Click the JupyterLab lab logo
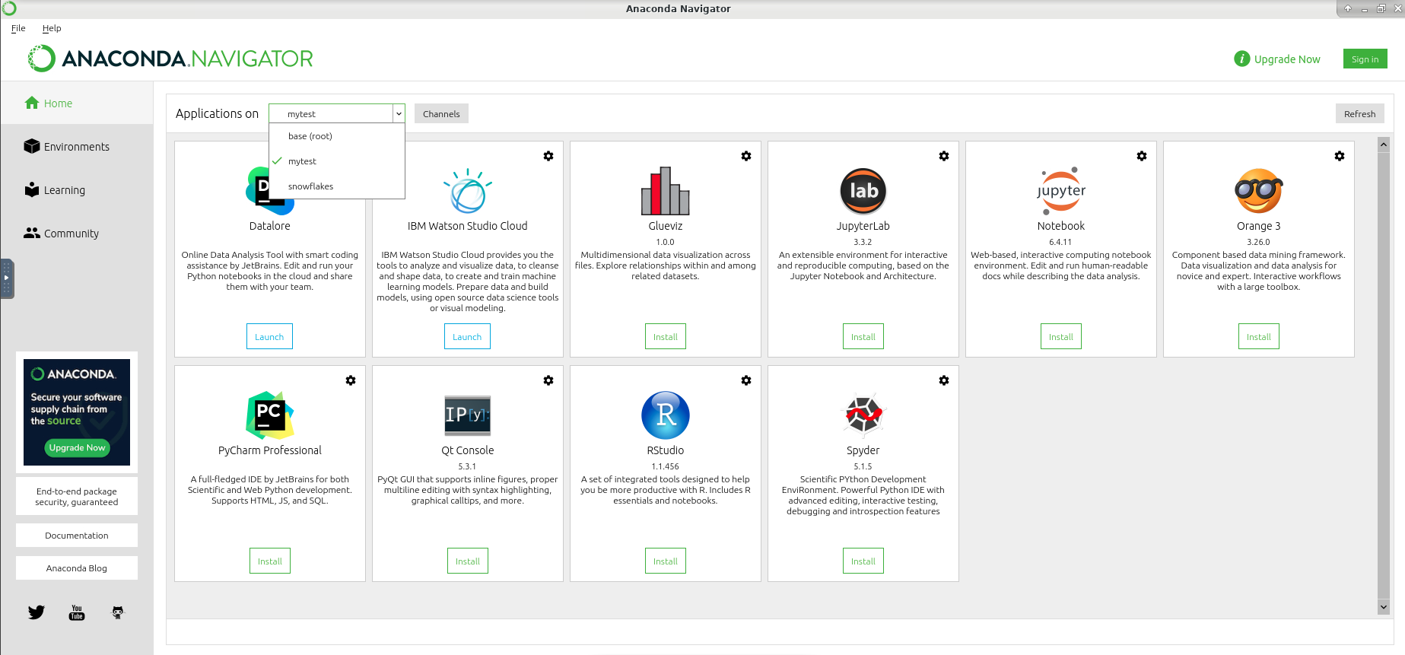Screen dimensions: 1405x655 tap(863, 191)
